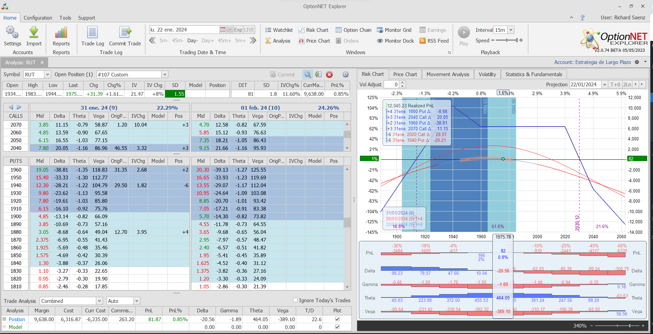This screenshot has width=653, height=334.
Task: Go to next expiration with right arrow
Action: pyautogui.click(x=19, y=107)
